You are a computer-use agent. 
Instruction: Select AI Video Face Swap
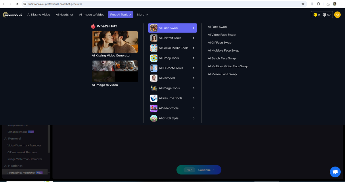click(x=222, y=35)
